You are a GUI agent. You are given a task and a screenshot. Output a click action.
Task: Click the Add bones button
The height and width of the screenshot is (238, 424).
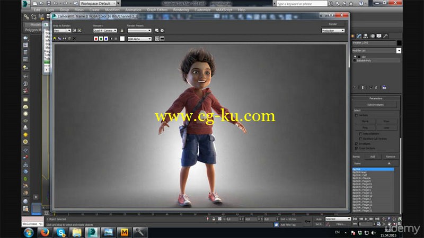373,157
